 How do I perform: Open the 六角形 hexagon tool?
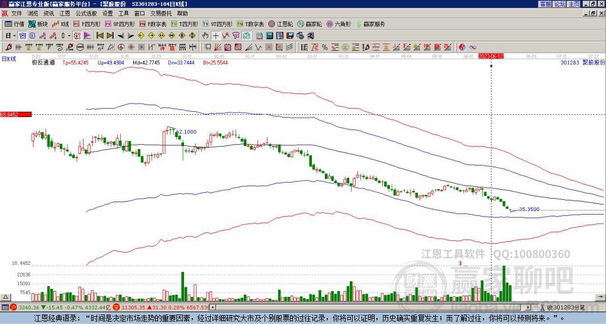339,24
